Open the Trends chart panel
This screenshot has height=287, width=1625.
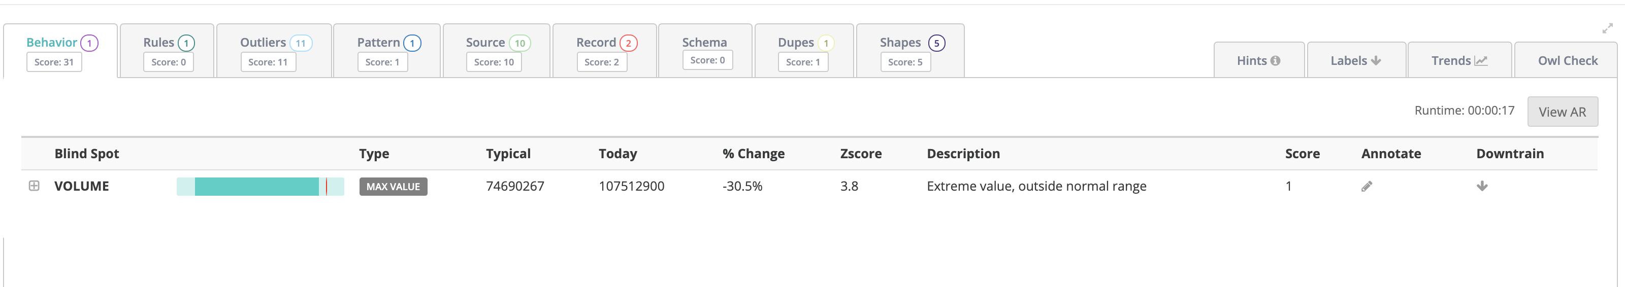pyautogui.click(x=1458, y=60)
